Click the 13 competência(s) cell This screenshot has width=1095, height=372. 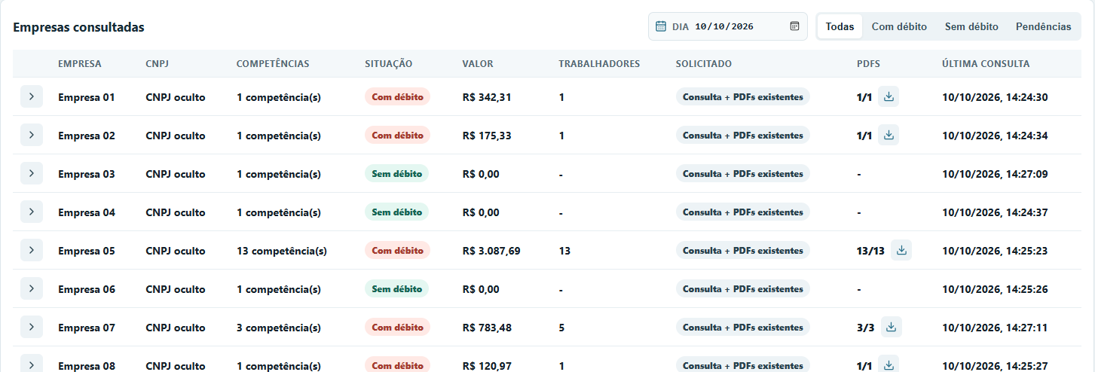tap(282, 251)
